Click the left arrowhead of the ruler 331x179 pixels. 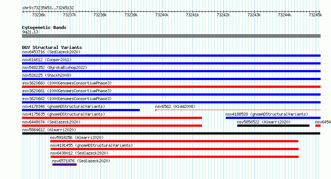[23, 11]
